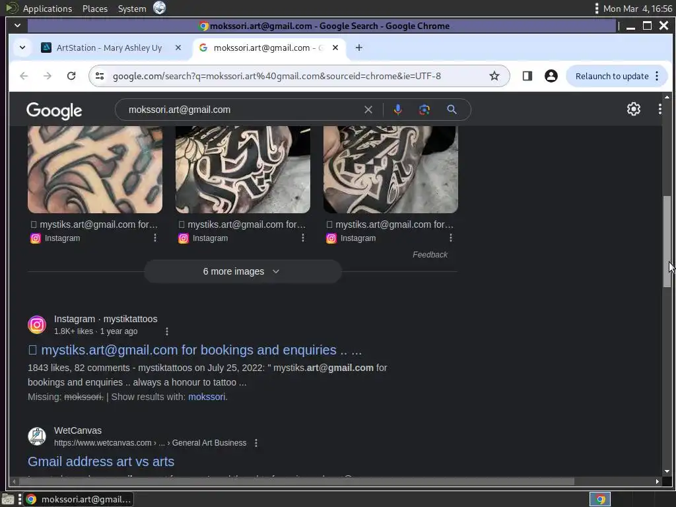Bookmark this page with the star icon
Viewport: 676px width, 507px height.
(x=494, y=76)
